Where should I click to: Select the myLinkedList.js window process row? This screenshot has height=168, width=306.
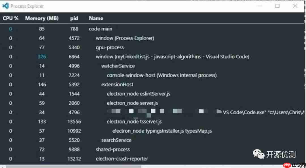point(172,57)
